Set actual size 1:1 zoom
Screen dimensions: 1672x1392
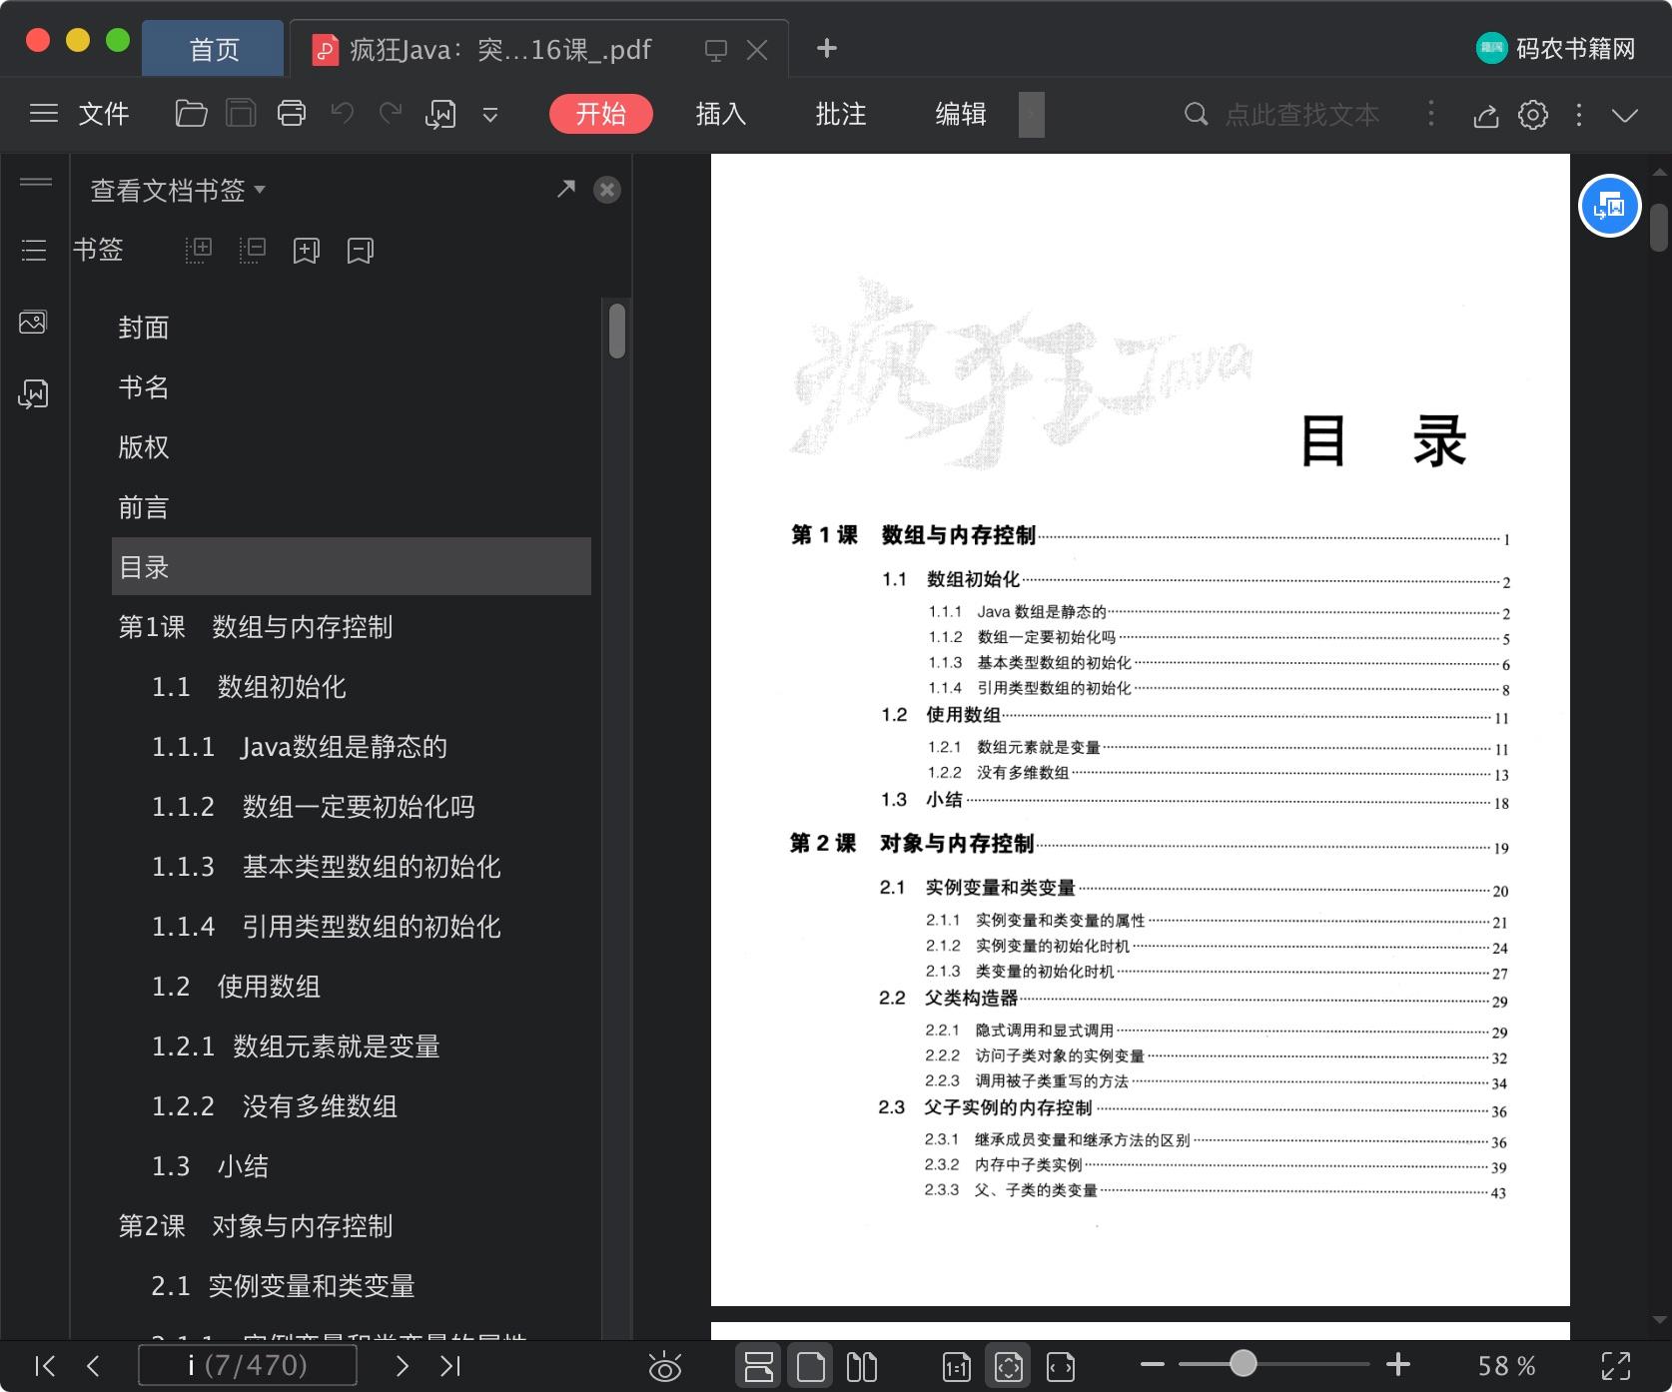click(957, 1366)
